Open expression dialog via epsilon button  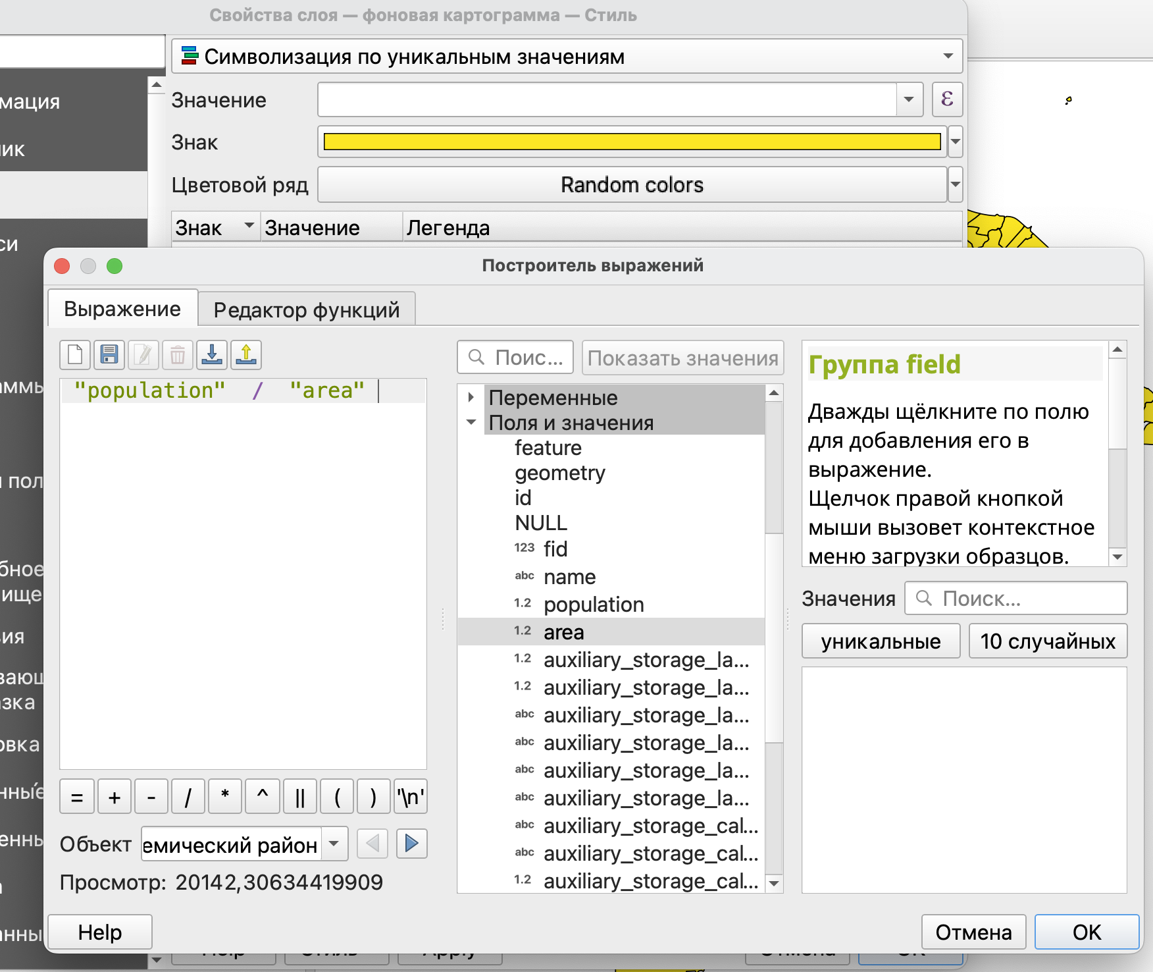click(x=947, y=99)
